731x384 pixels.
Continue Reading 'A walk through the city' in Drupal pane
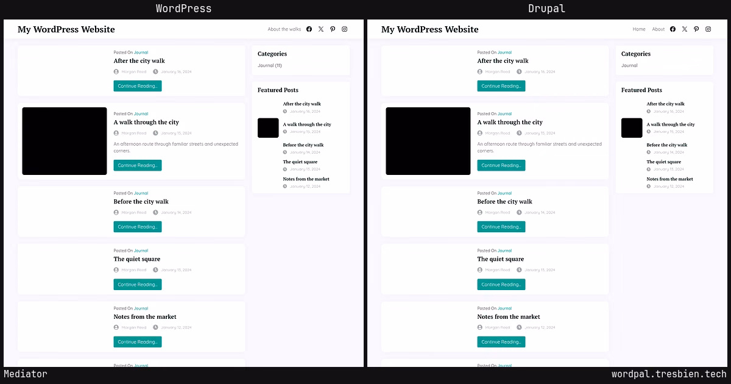click(501, 165)
